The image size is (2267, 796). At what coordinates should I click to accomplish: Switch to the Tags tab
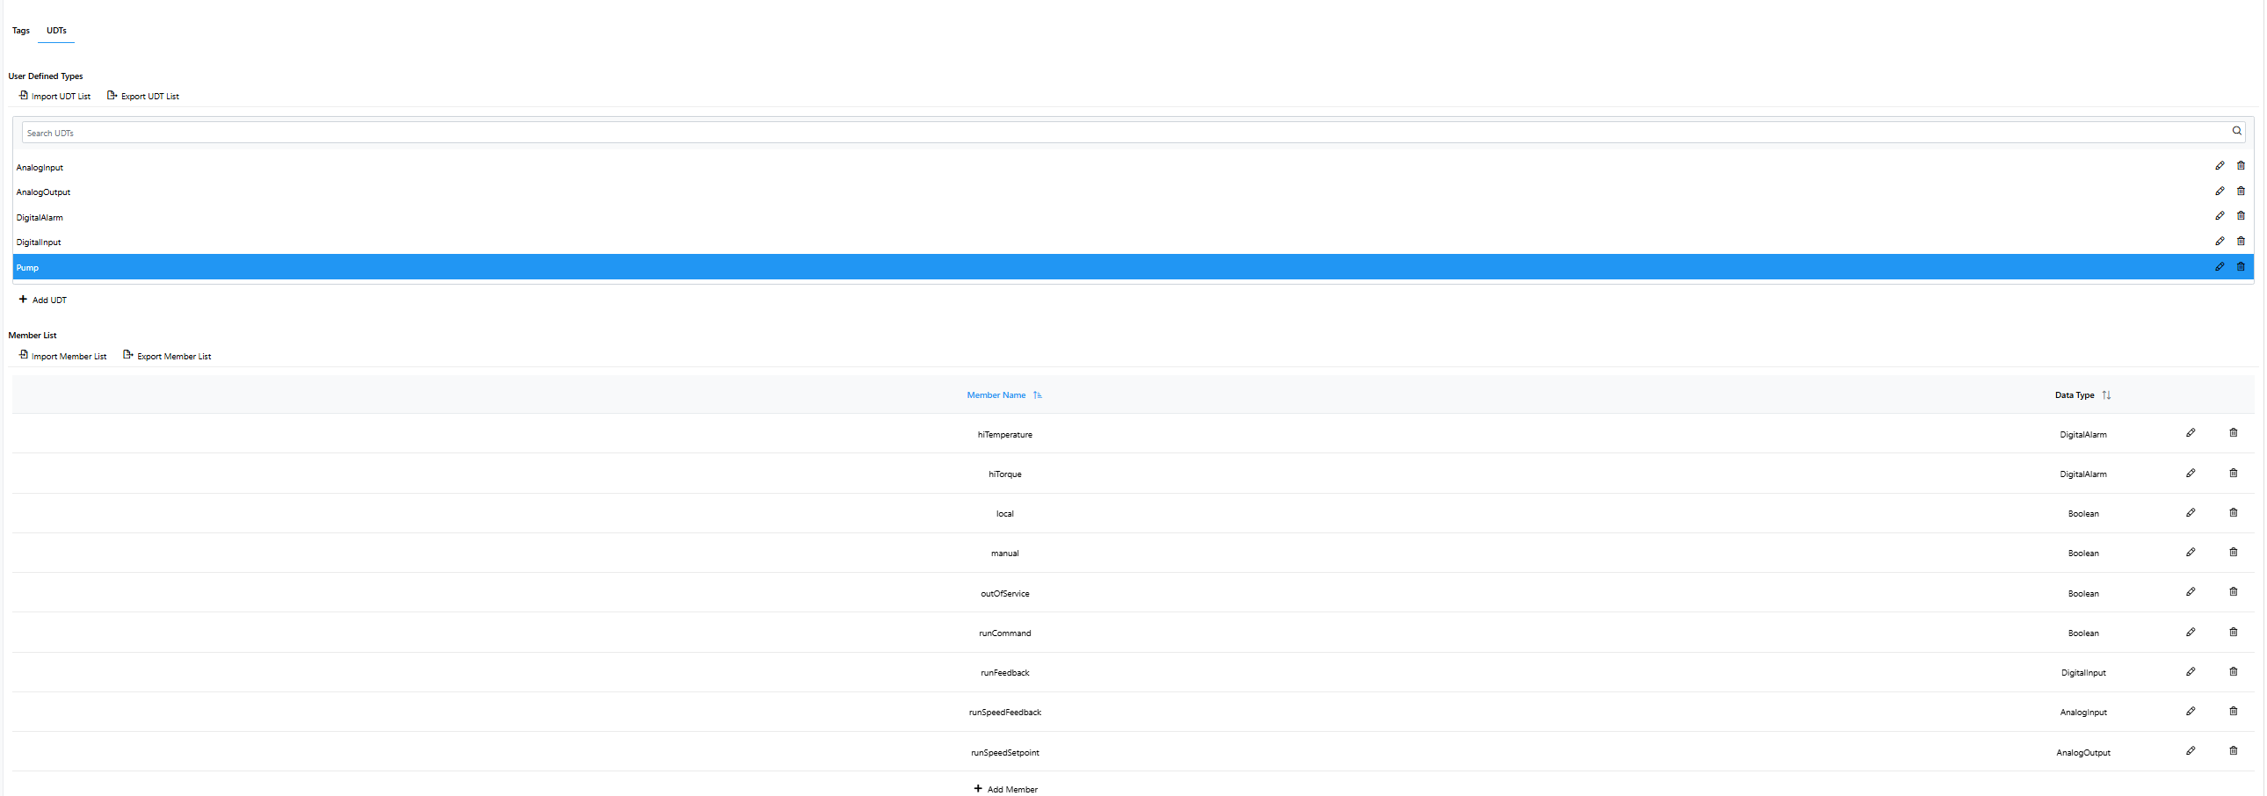click(x=21, y=31)
